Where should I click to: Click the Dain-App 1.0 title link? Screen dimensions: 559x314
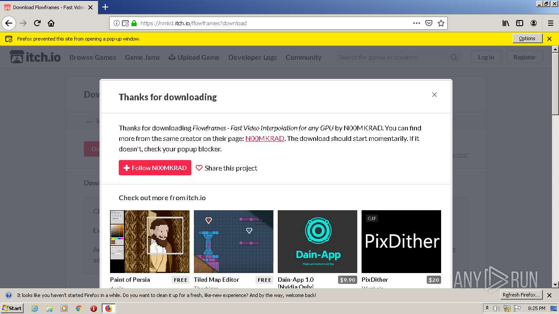coord(296,283)
